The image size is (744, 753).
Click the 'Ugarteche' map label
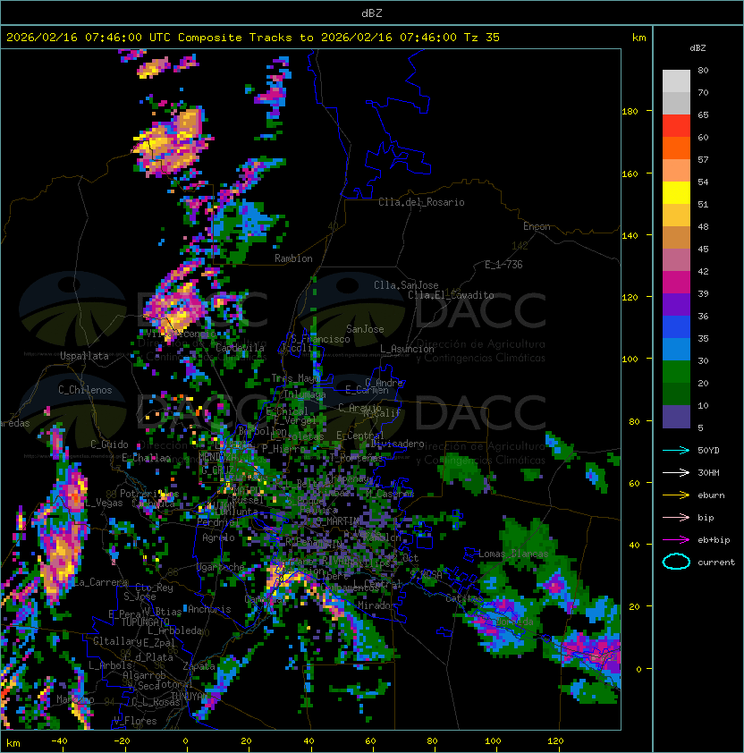pyautogui.click(x=221, y=567)
